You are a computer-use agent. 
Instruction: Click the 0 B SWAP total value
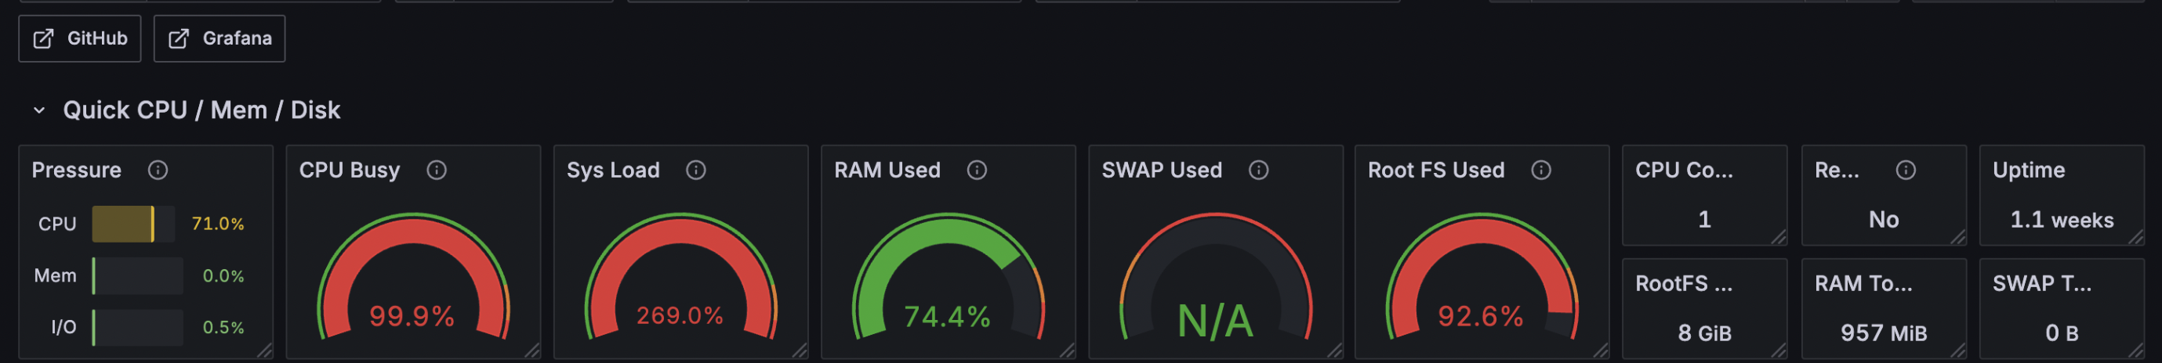[x=2062, y=332]
